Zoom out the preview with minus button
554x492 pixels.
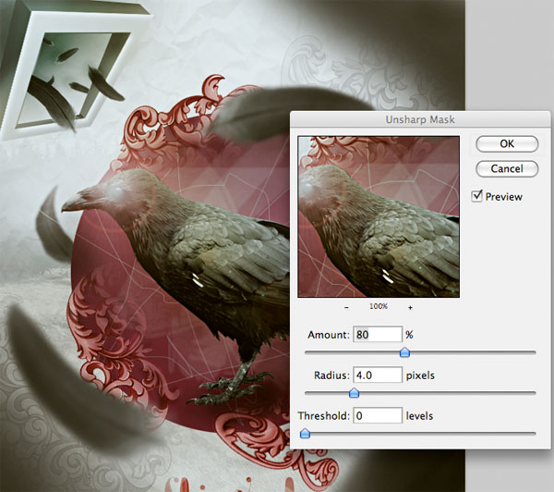tap(346, 307)
